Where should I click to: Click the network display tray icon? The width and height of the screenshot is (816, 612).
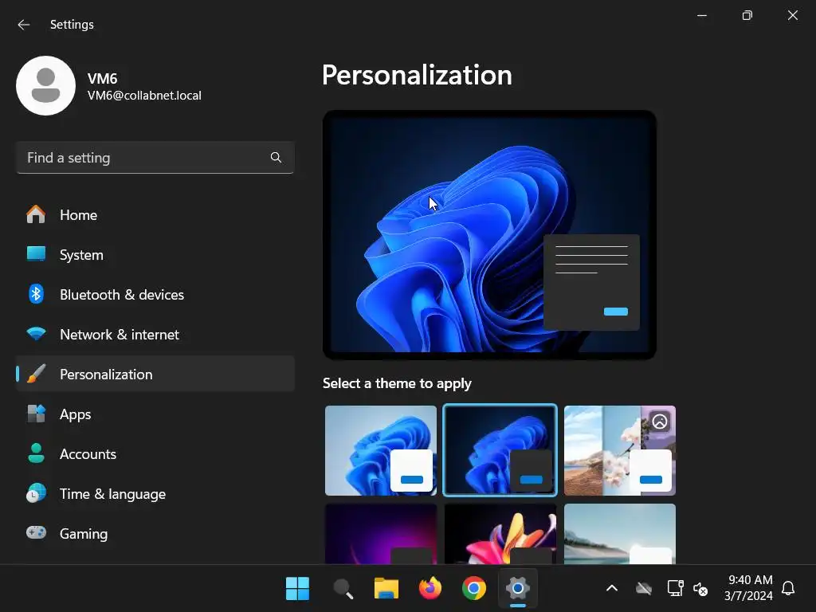675,589
